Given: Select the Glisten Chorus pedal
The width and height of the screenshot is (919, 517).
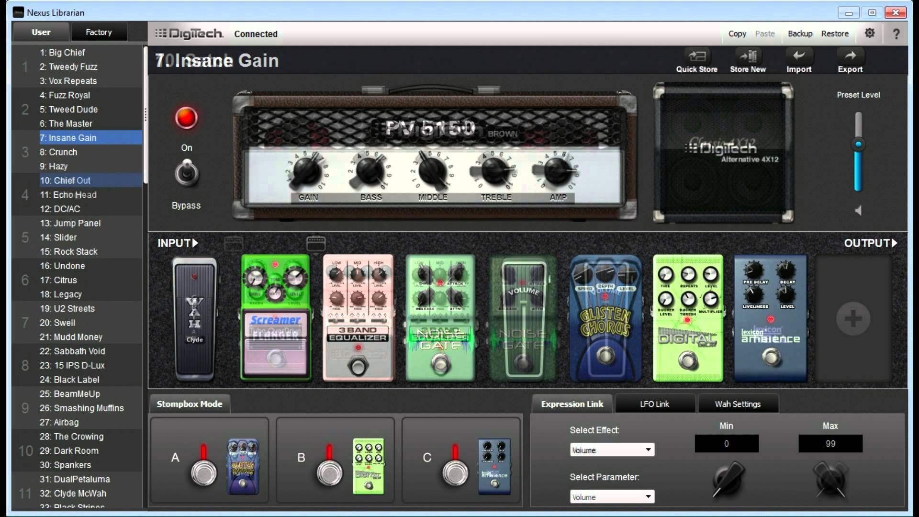Looking at the screenshot, I should tap(605, 318).
